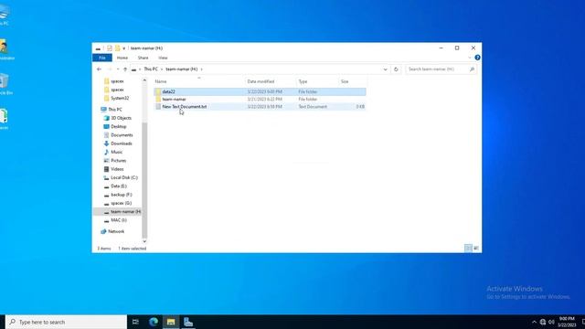Click the Type here to search box
This screenshot has height=329, width=585.
pos(67,322)
